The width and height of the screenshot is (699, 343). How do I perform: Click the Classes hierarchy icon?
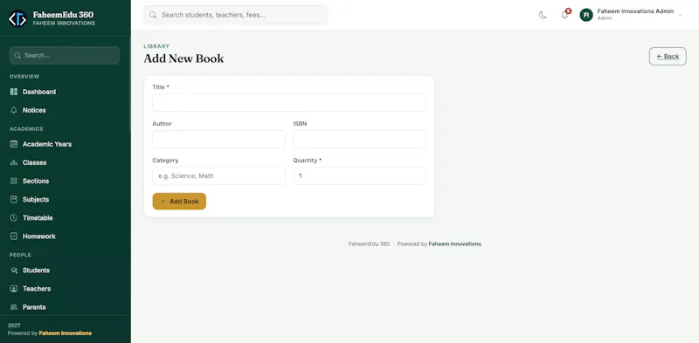pos(14,162)
